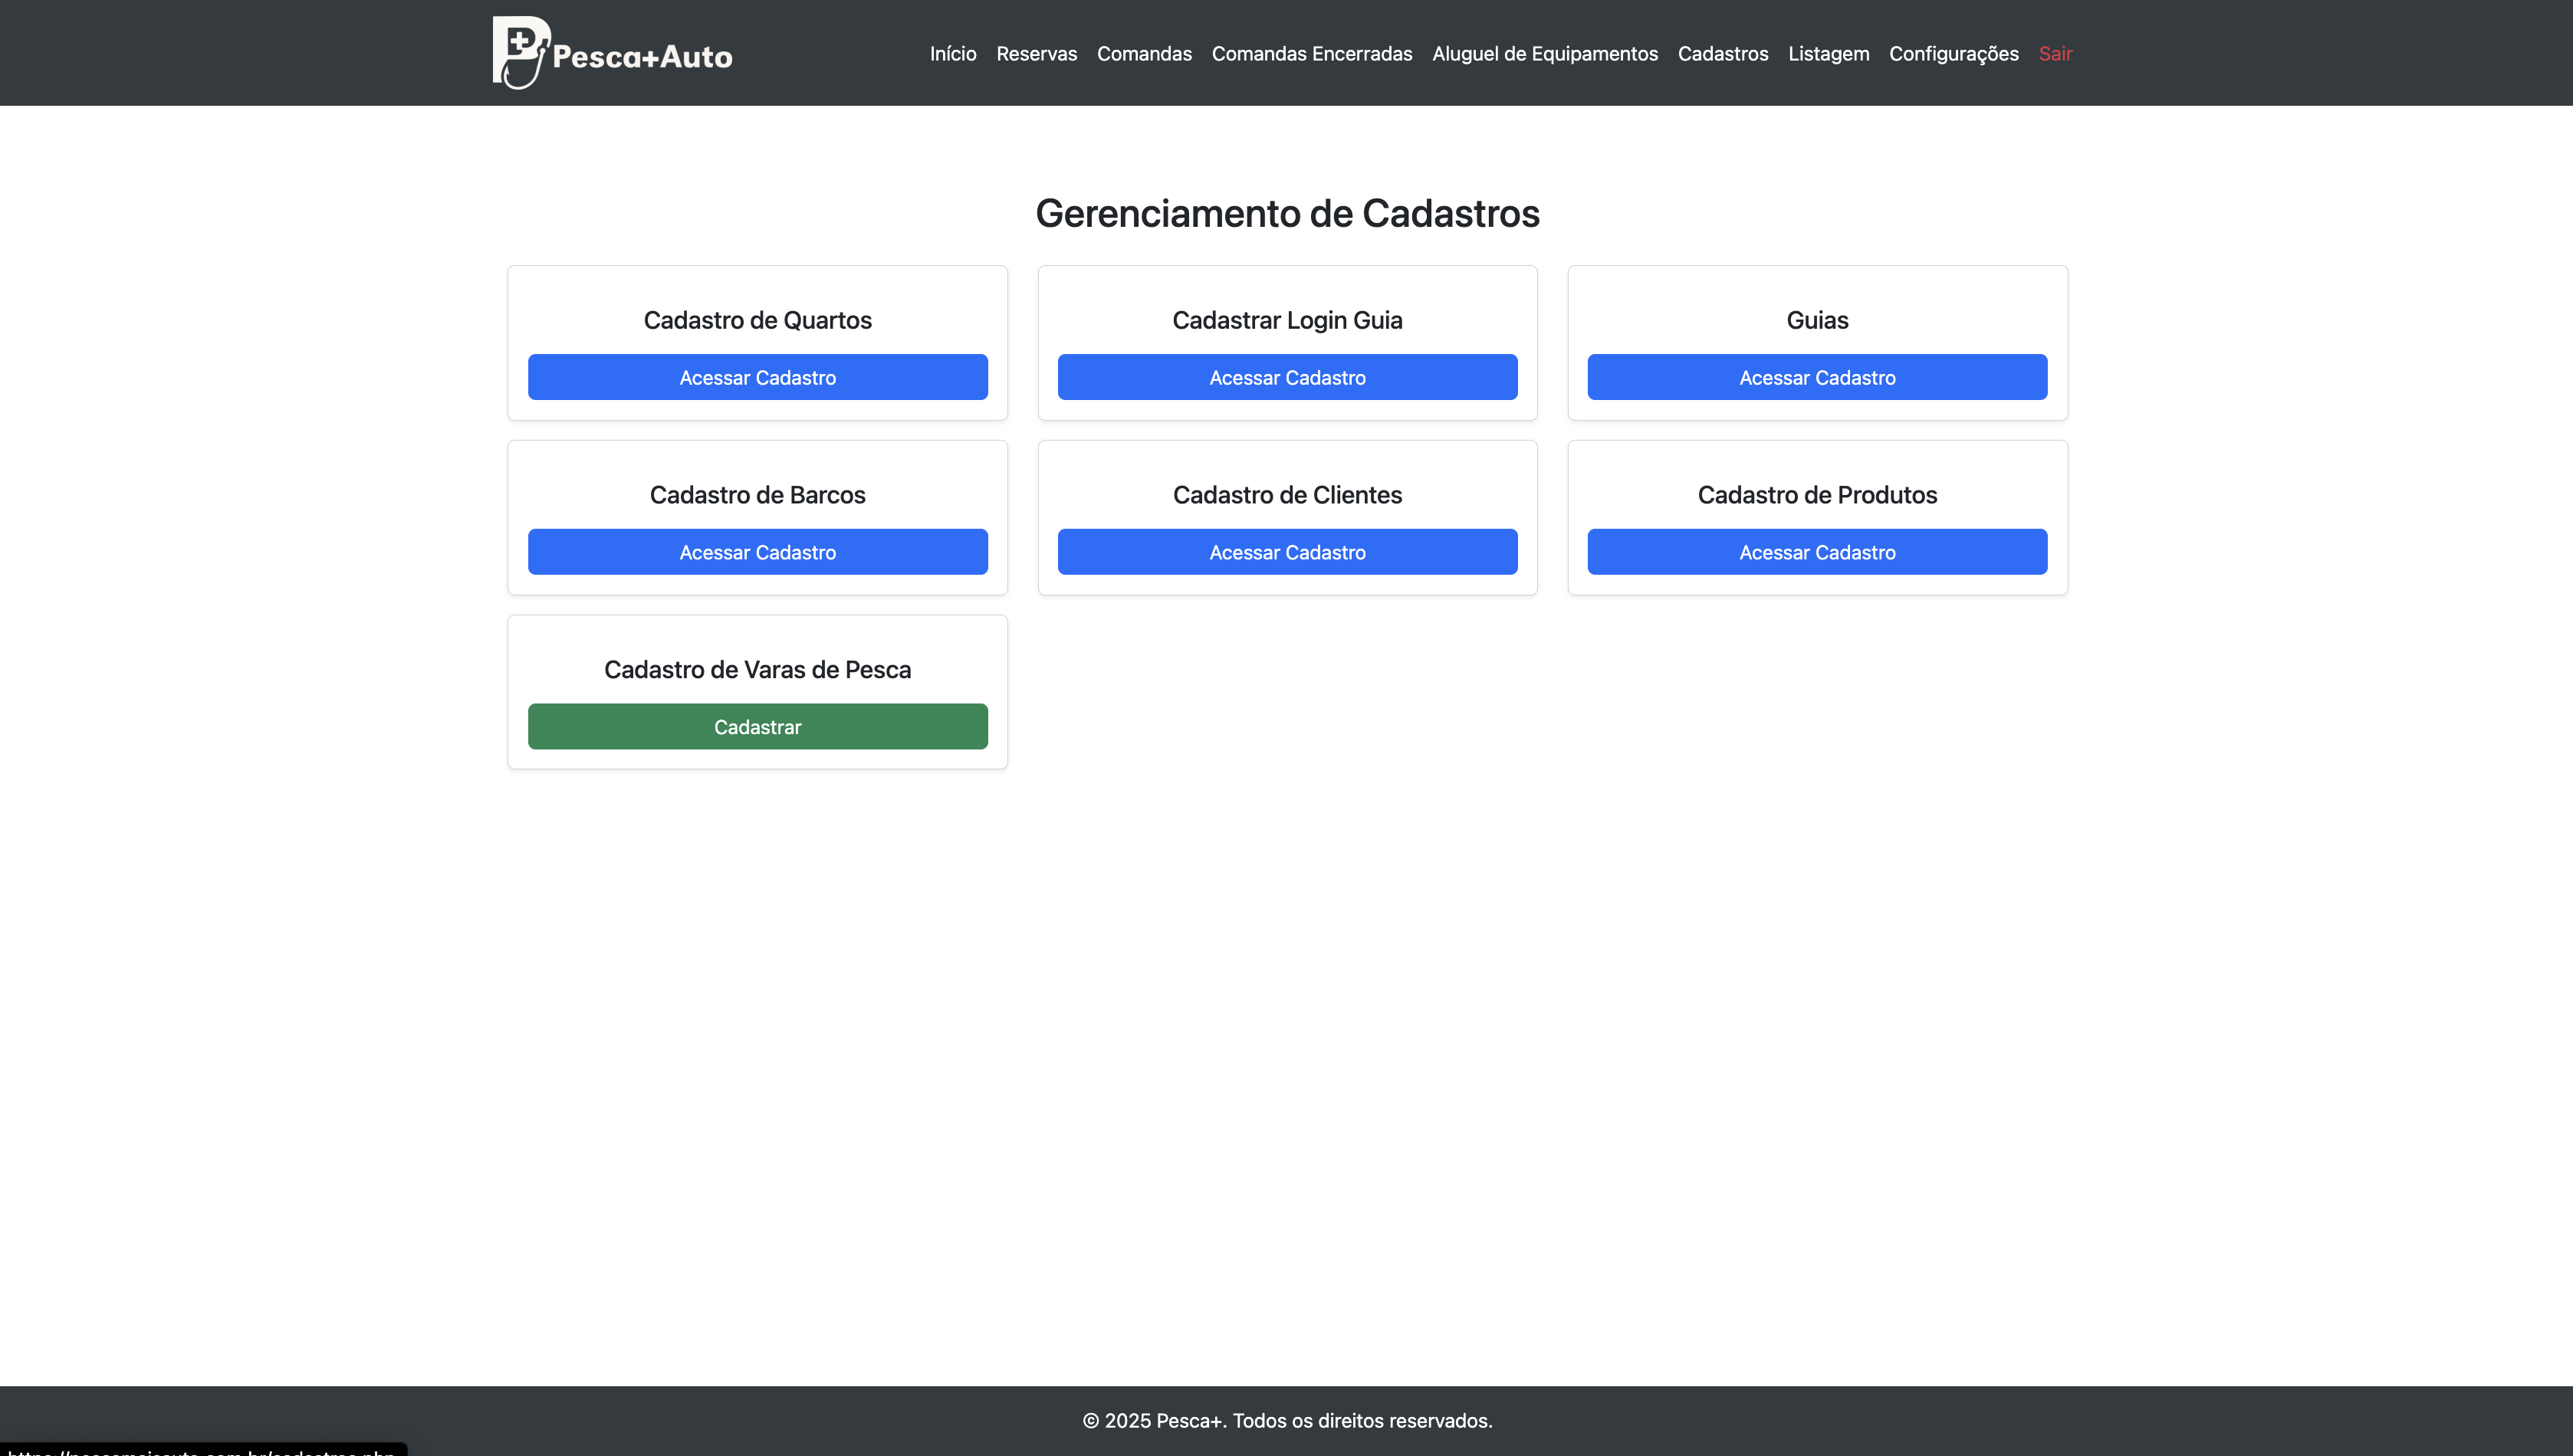Open Cadastro de Produtos via blue button
The image size is (2573, 1456).
click(x=1817, y=552)
